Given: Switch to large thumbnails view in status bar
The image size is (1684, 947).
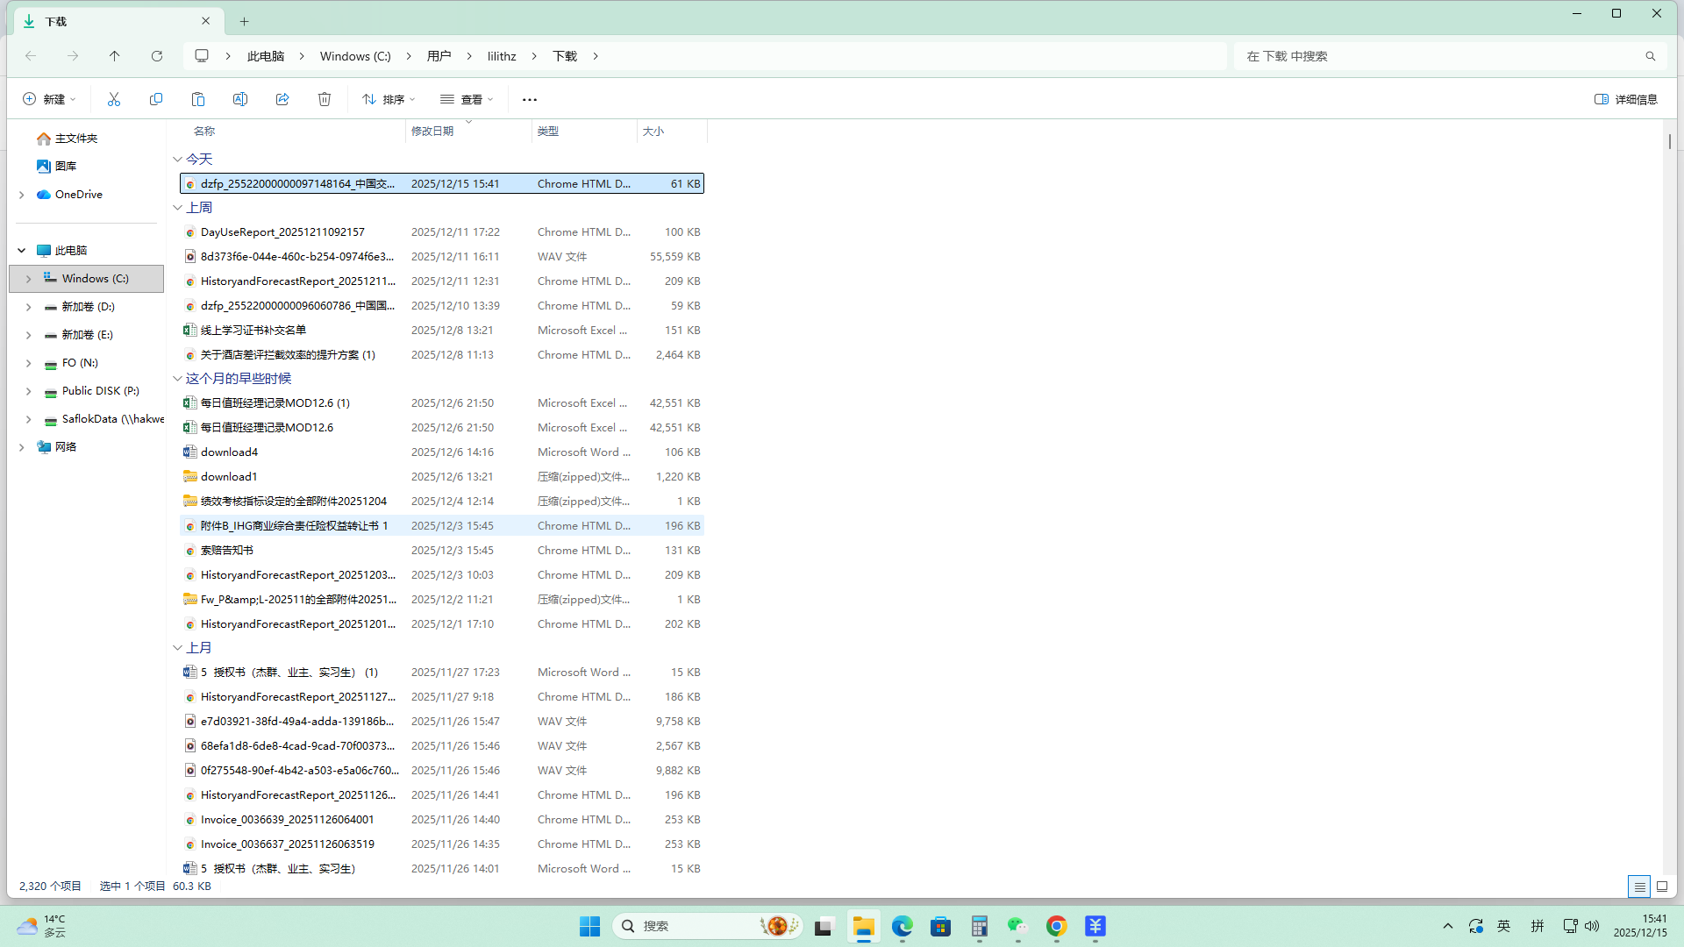Looking at the screenshot, I should pyautogui.click(x=1661, y=886).
